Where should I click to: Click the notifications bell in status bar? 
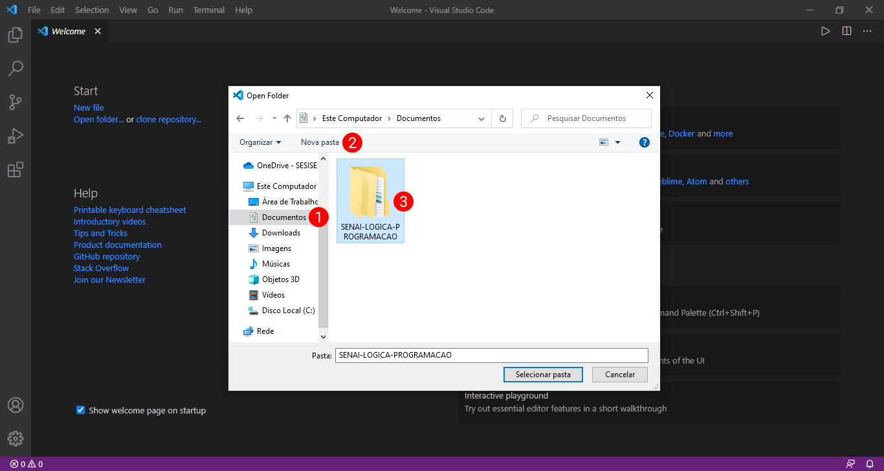(x=870, y=464)
